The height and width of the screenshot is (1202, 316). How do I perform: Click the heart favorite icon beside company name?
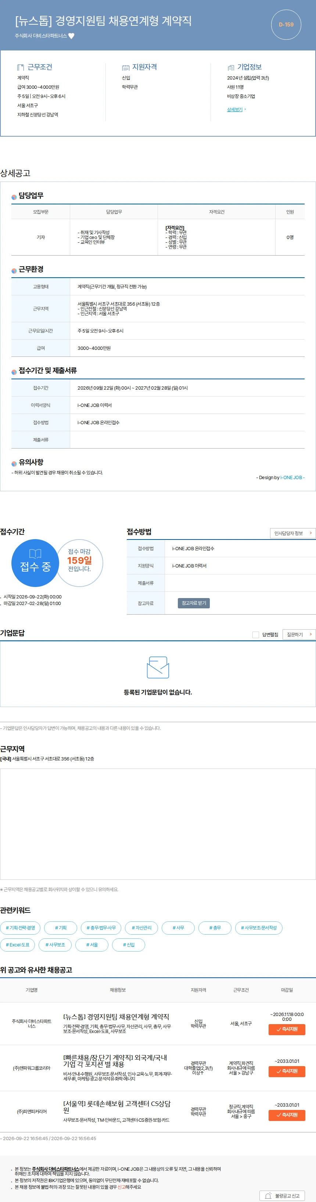click(71, 36)
